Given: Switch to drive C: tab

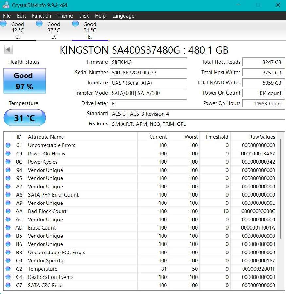Looking at the screenshot, I should [x=18, y=30].
